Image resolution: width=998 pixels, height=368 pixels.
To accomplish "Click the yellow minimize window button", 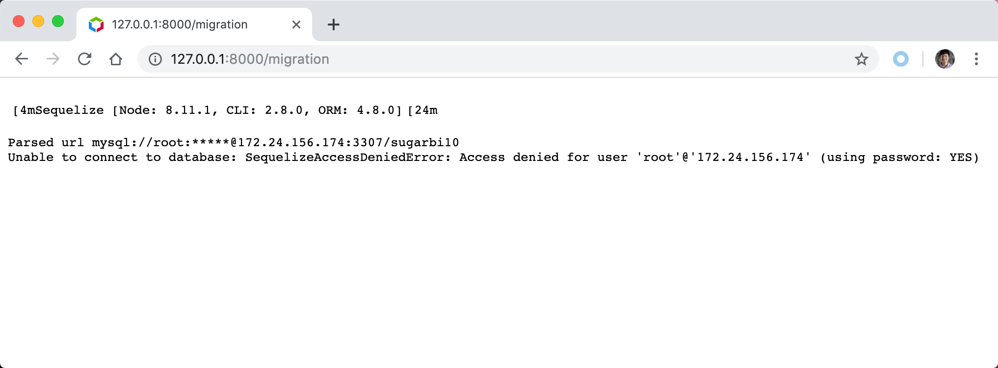I will (38, 22).
